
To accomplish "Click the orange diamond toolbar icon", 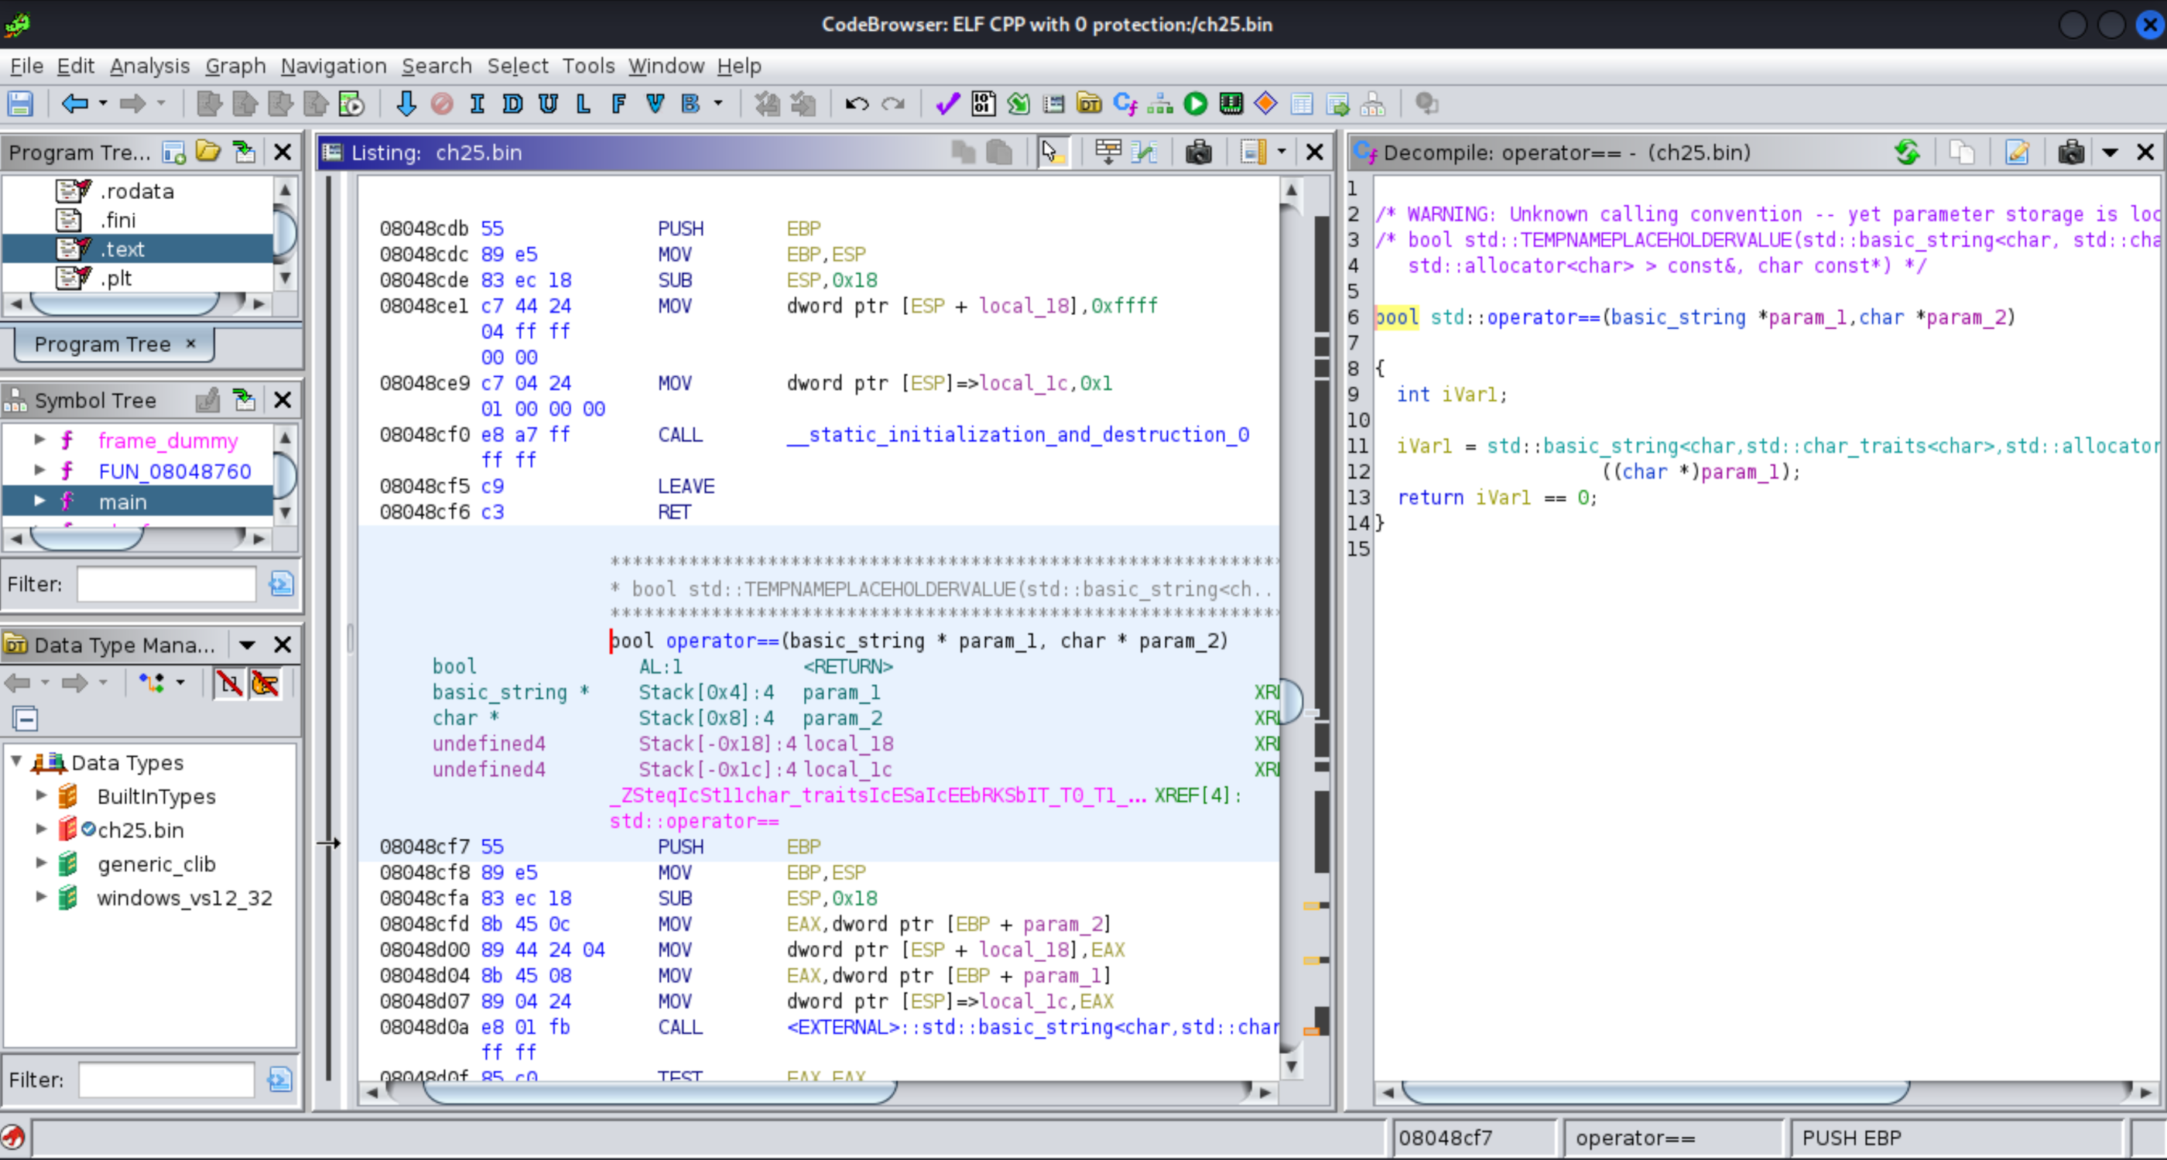I will 1265,104.
